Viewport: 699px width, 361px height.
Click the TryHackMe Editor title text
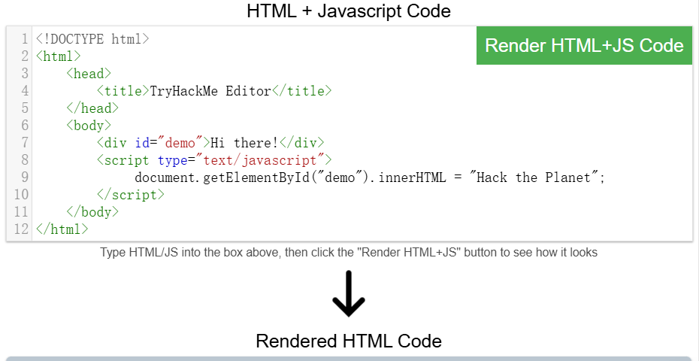coord(210,91)
